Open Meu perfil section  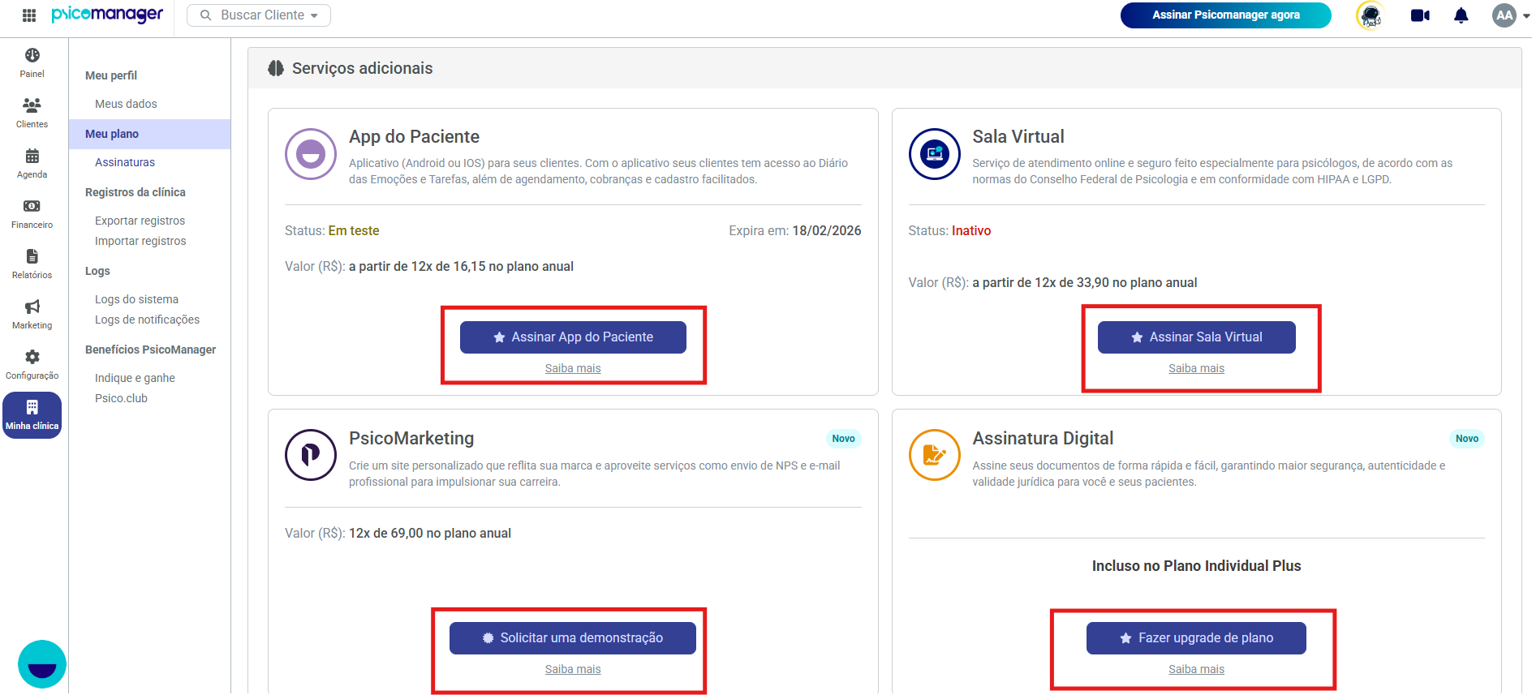point(111,75)
